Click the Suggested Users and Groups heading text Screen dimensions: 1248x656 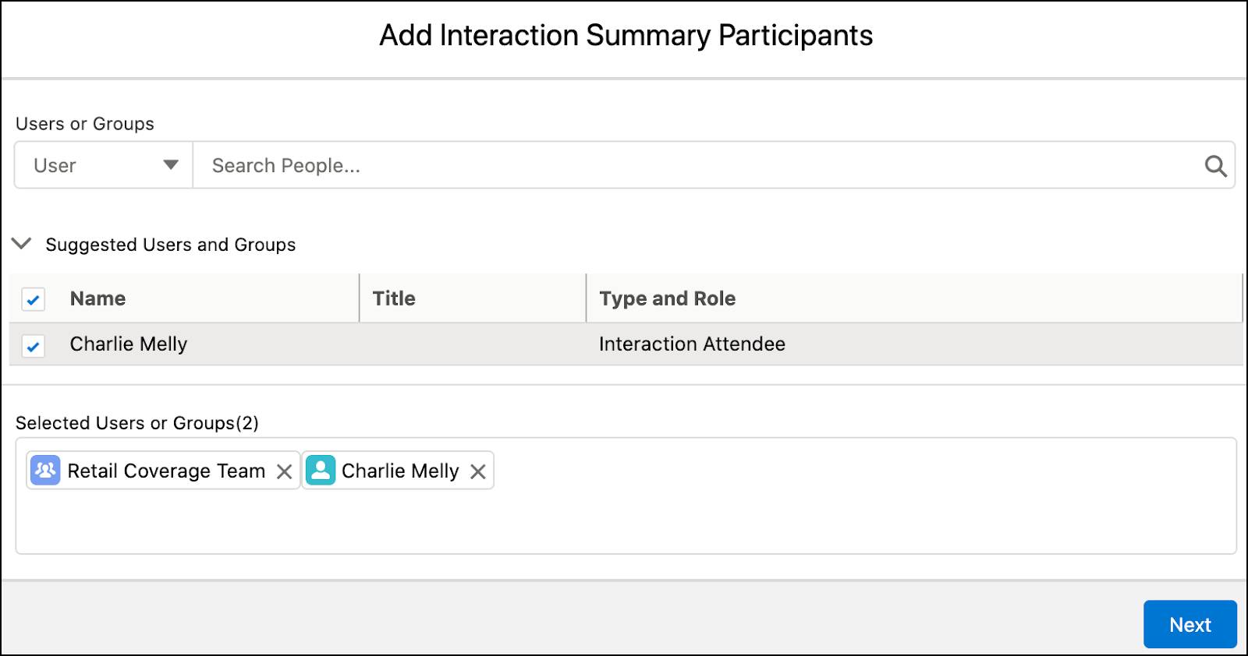tap(170, 245)
